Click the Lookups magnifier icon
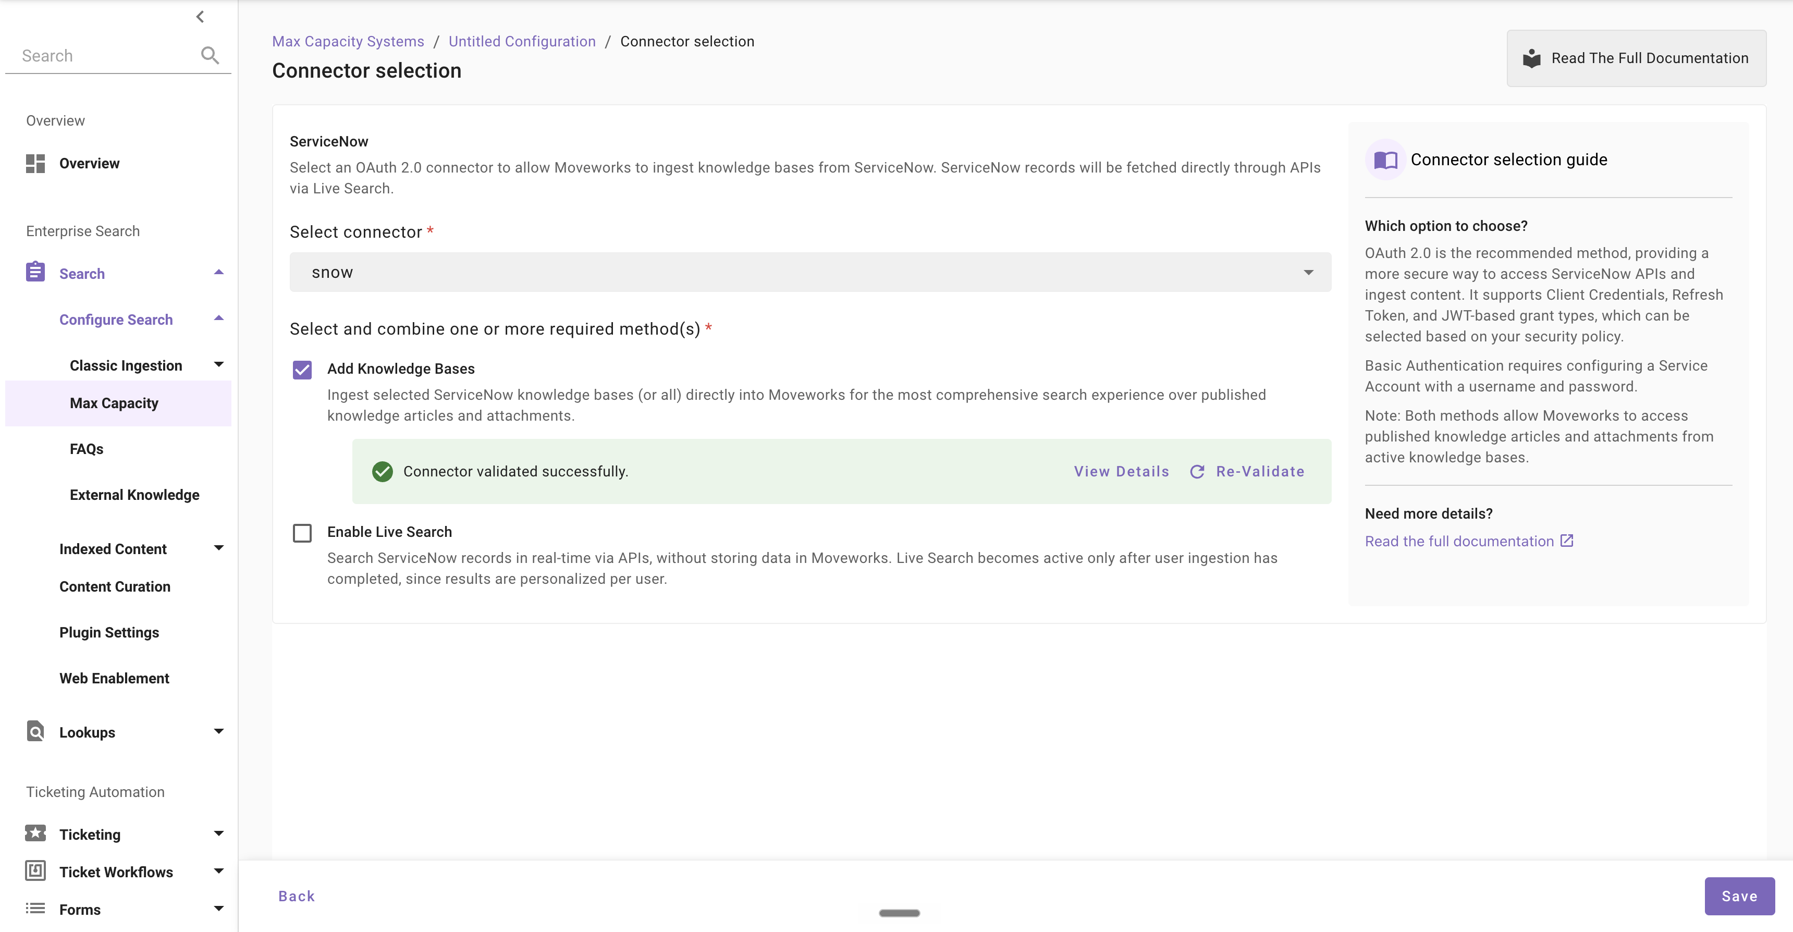 [x=35, y=731]
